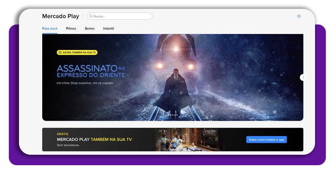Screen dimensions: 335x175
Task: Click the GRÁTIS label in the banner
Action: [62, 134]
